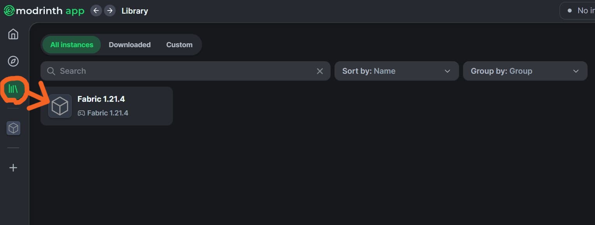
Task: Focus the Search input field
Action: (x=185, y=71)
